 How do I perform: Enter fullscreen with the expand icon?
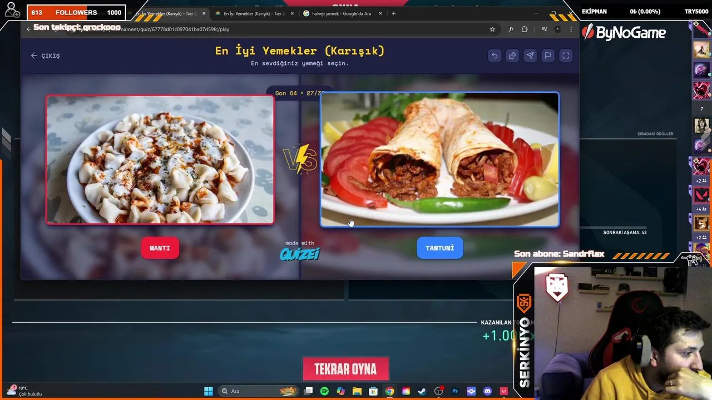[566, 56]
